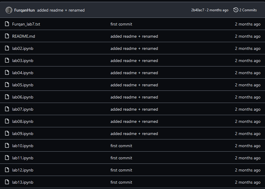
Task: Click the file icon beside lab11.ipynb
Action: point(7,158)
